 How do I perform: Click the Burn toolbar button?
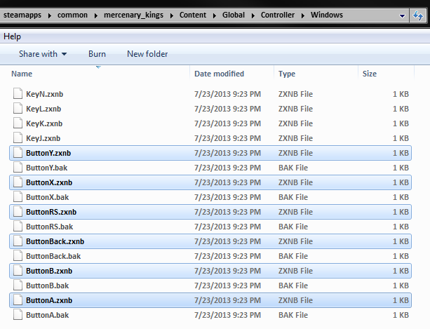[x=97, y=54]
